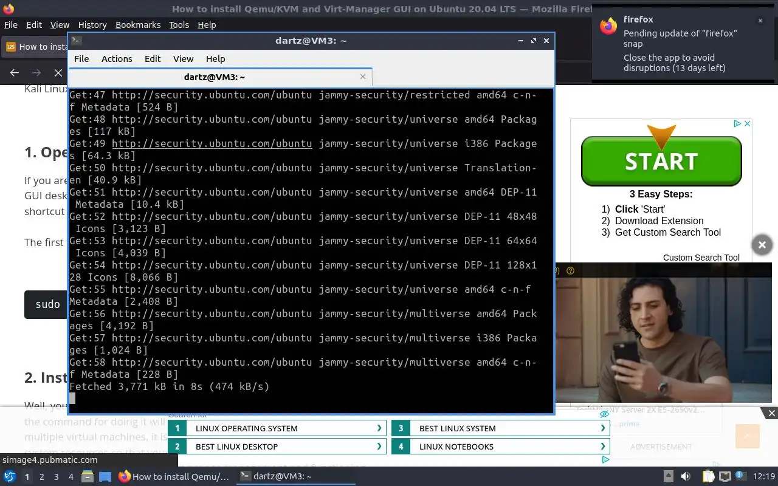Open the Firefox File menu
Image resolution: width=778 pixels, height=486 pixels.
[11, 25]
